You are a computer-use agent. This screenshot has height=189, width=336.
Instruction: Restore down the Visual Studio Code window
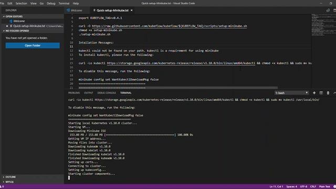(x=331, y=4)
